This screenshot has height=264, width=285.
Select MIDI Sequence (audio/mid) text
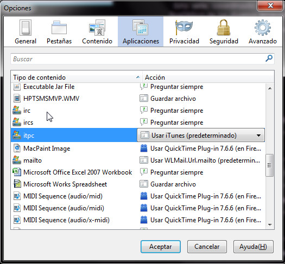pos(63,196)
